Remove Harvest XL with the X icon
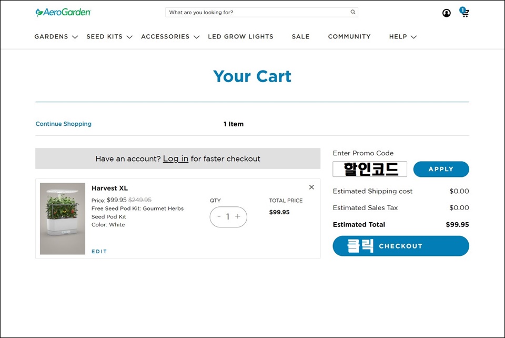This screenshot has height=338, width=505. 311,187
